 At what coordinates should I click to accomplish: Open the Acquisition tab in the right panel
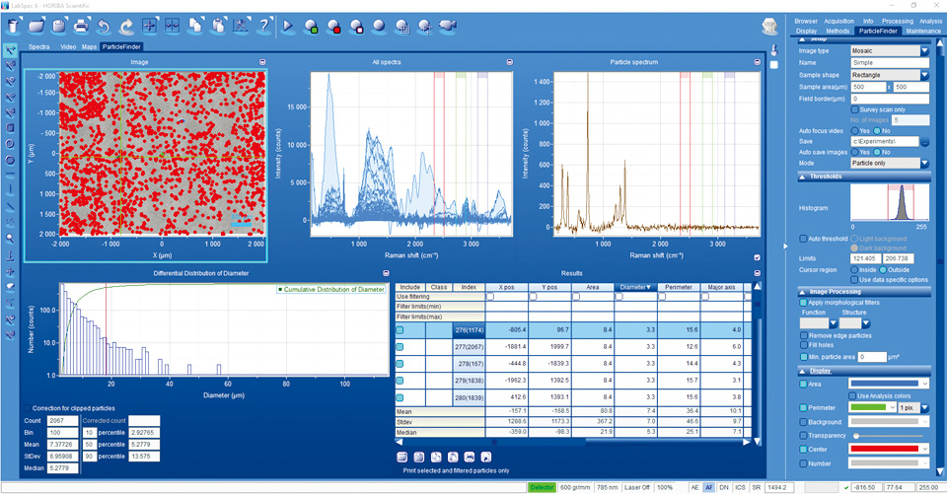841,20
